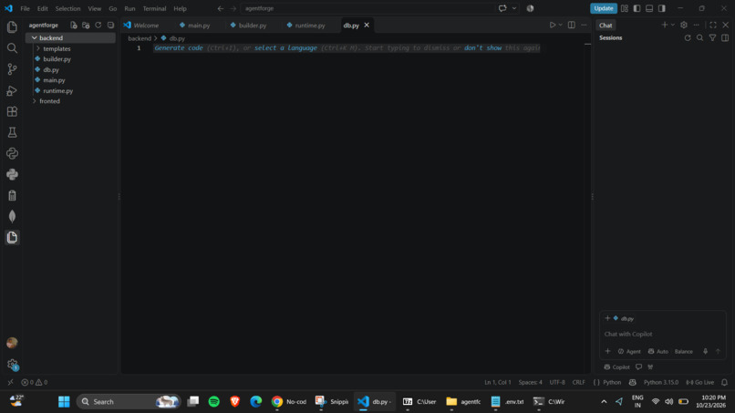Open the Manage settings gear
Screen dimensions: 735x413
[x=12, y=365]
